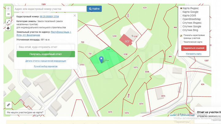
Task: Zoom out the map with minus button
Action: tap(8, 14)
